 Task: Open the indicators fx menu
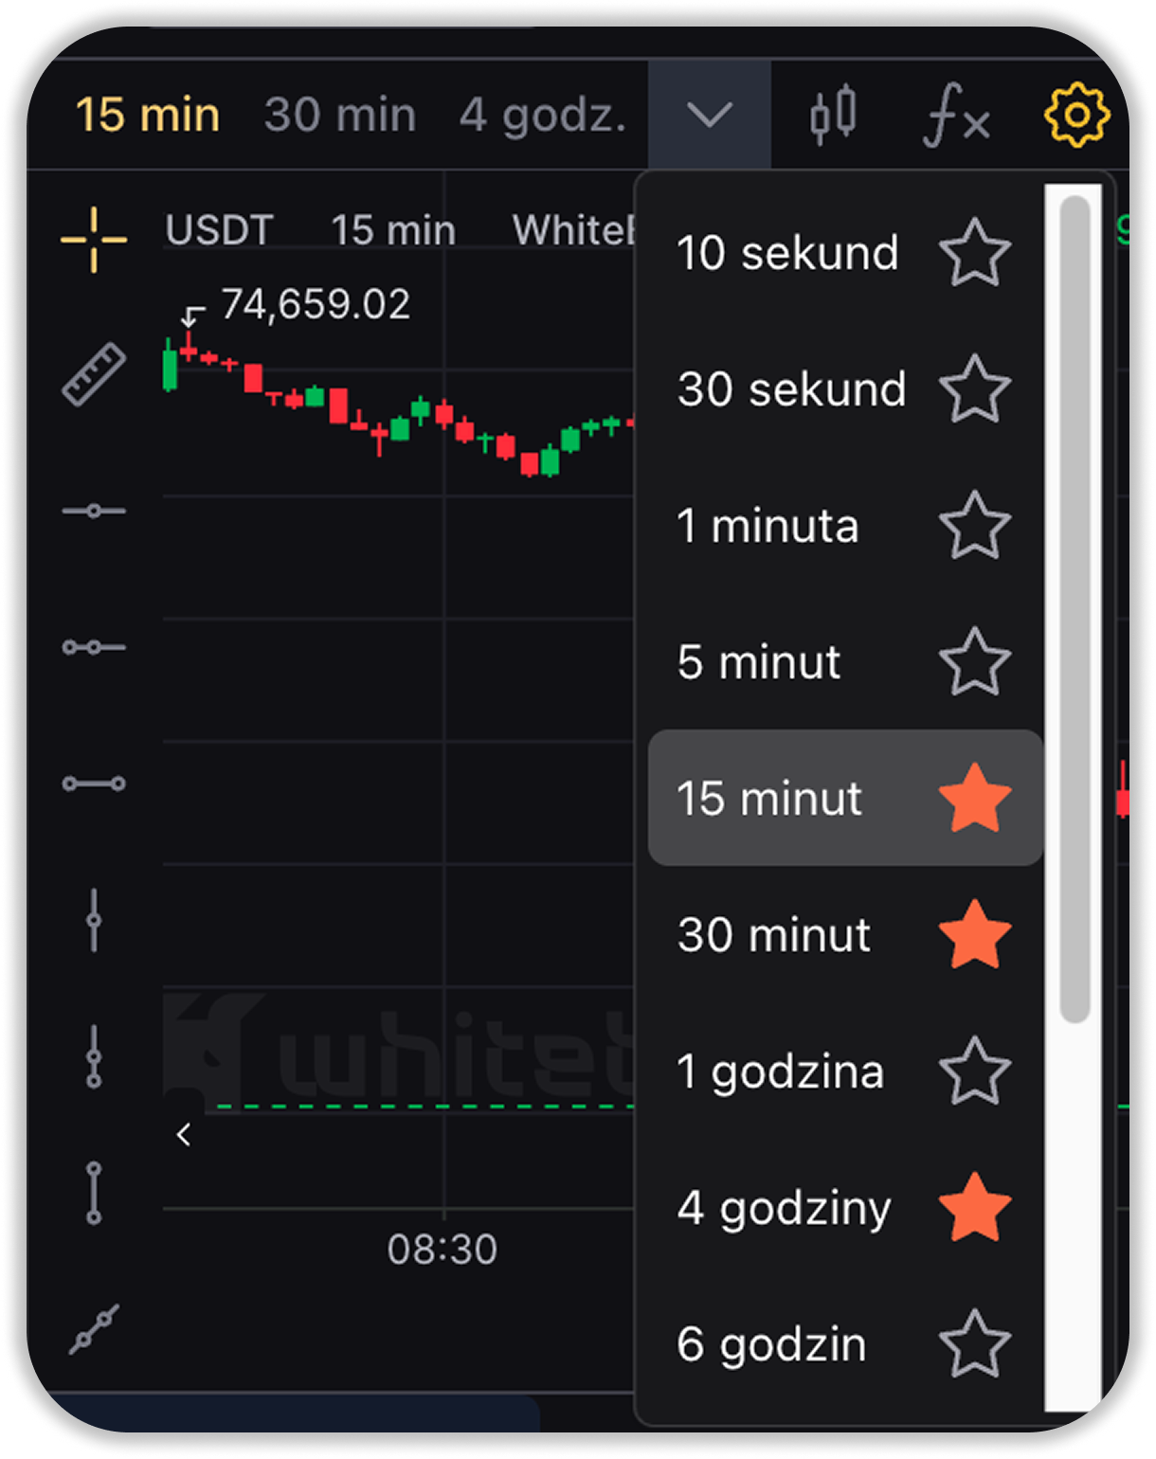955,116
